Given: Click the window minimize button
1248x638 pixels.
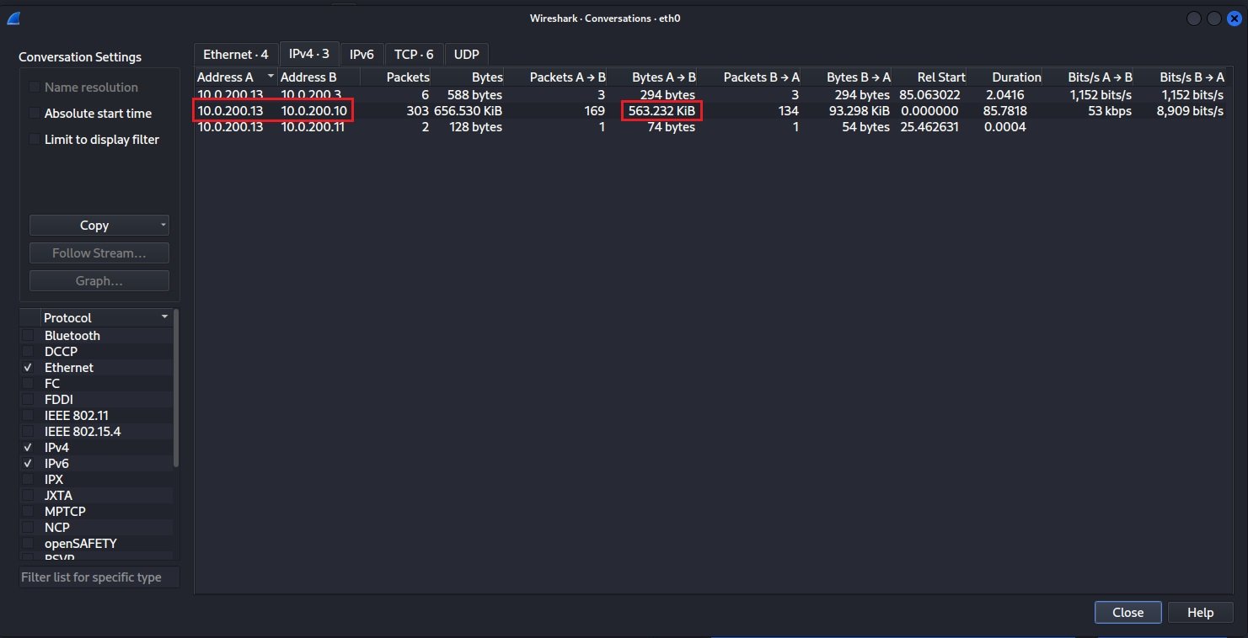Looking at the screenshot, I should [1194, 18].
